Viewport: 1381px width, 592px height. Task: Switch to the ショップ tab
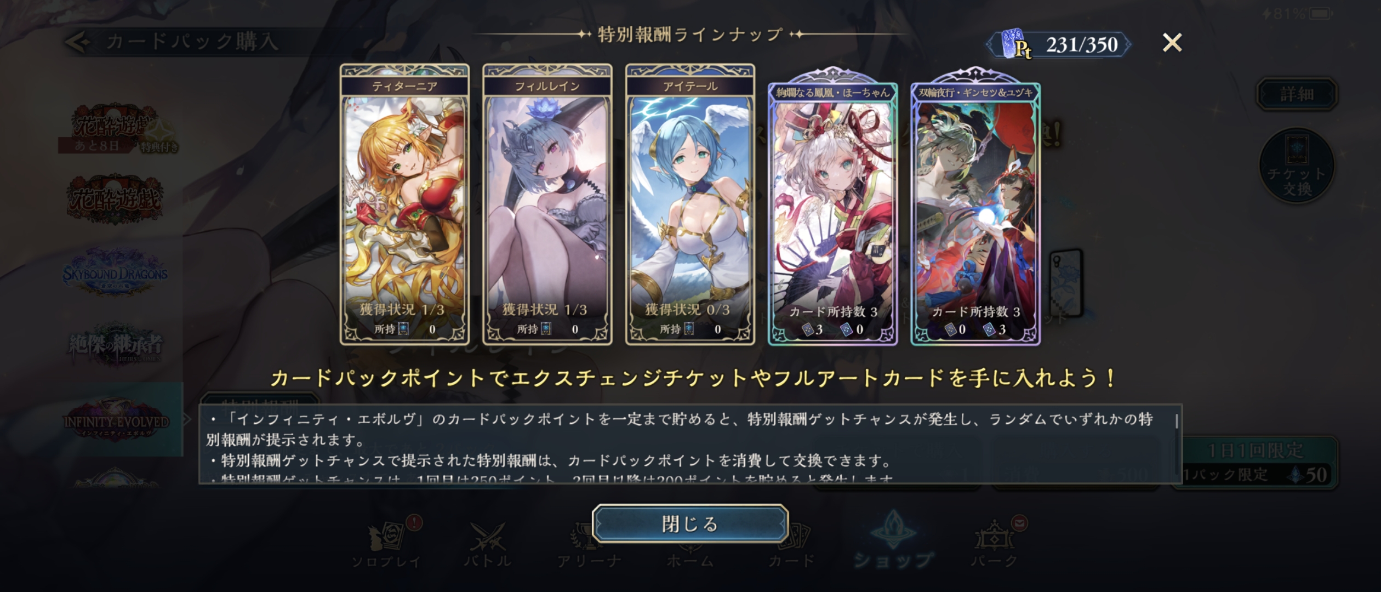pos(893,540)
